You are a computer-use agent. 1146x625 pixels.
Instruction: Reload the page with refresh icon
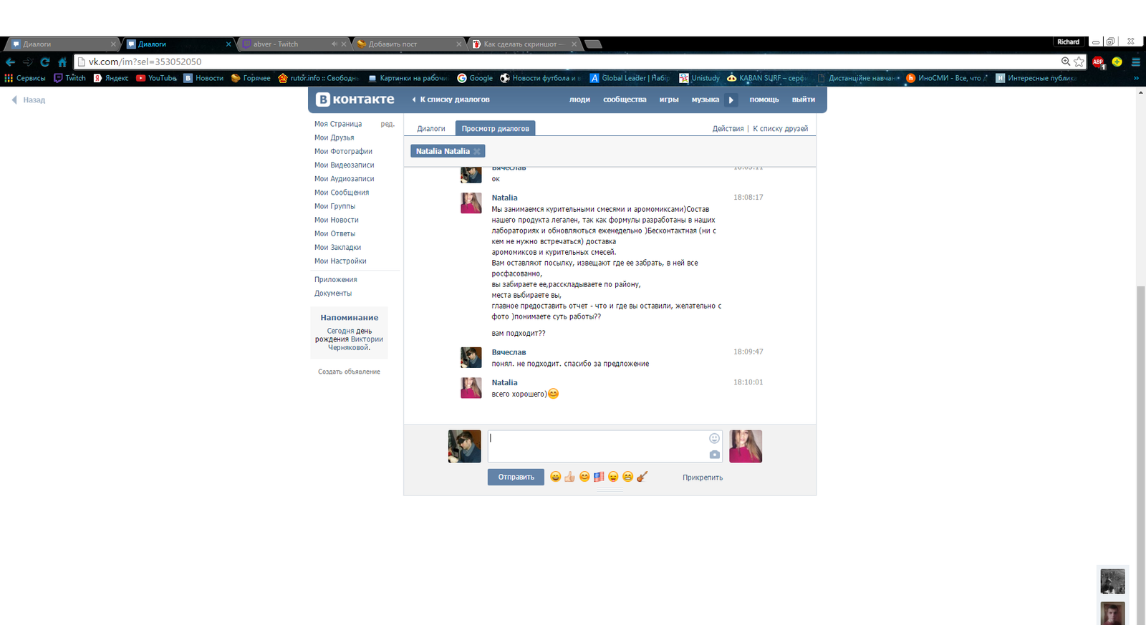[x=45, y=62]
